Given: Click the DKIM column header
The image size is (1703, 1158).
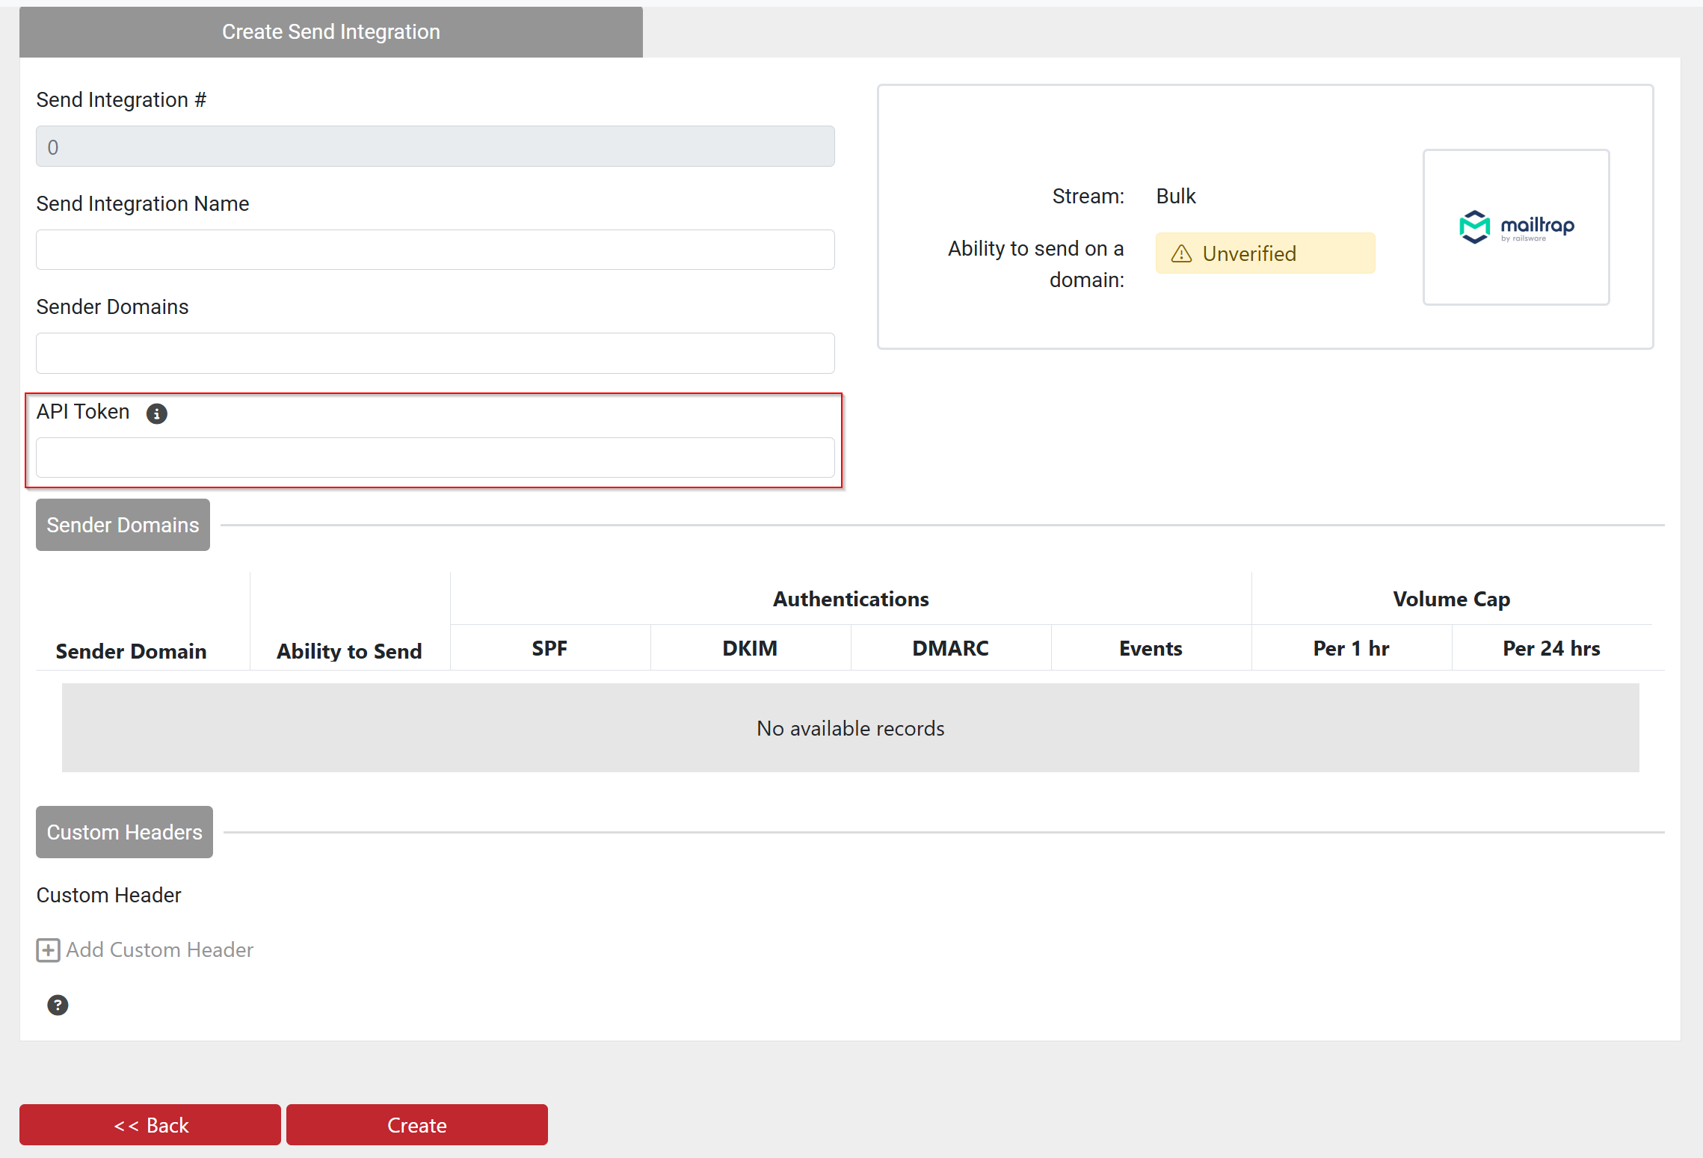Looking at the screenshot, I should (x=750, y=648).
